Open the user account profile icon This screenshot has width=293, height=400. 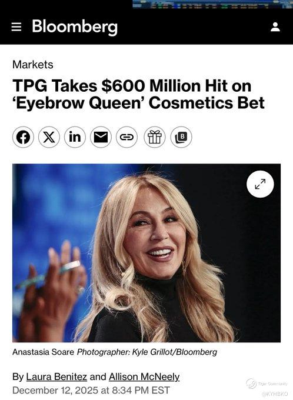(x=275, y=27)
